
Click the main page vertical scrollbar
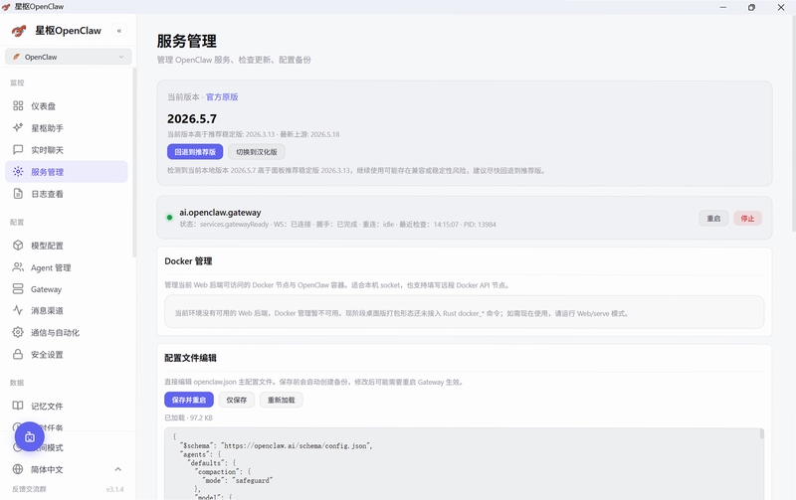coord(793,121)
